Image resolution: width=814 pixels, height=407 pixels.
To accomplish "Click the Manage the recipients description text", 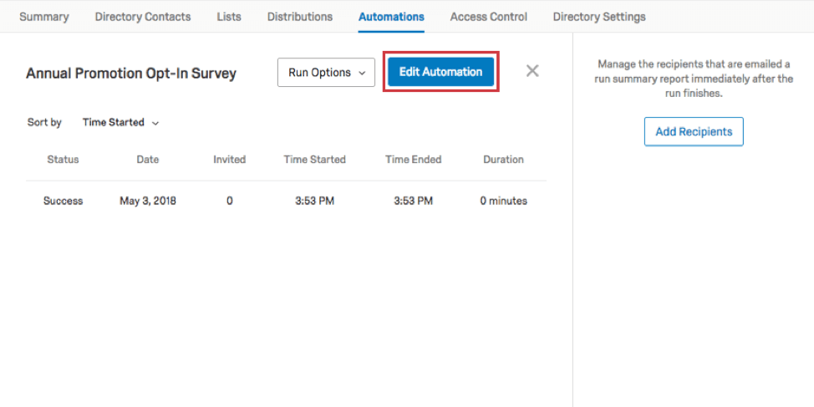I will click(x=694, y=79).
